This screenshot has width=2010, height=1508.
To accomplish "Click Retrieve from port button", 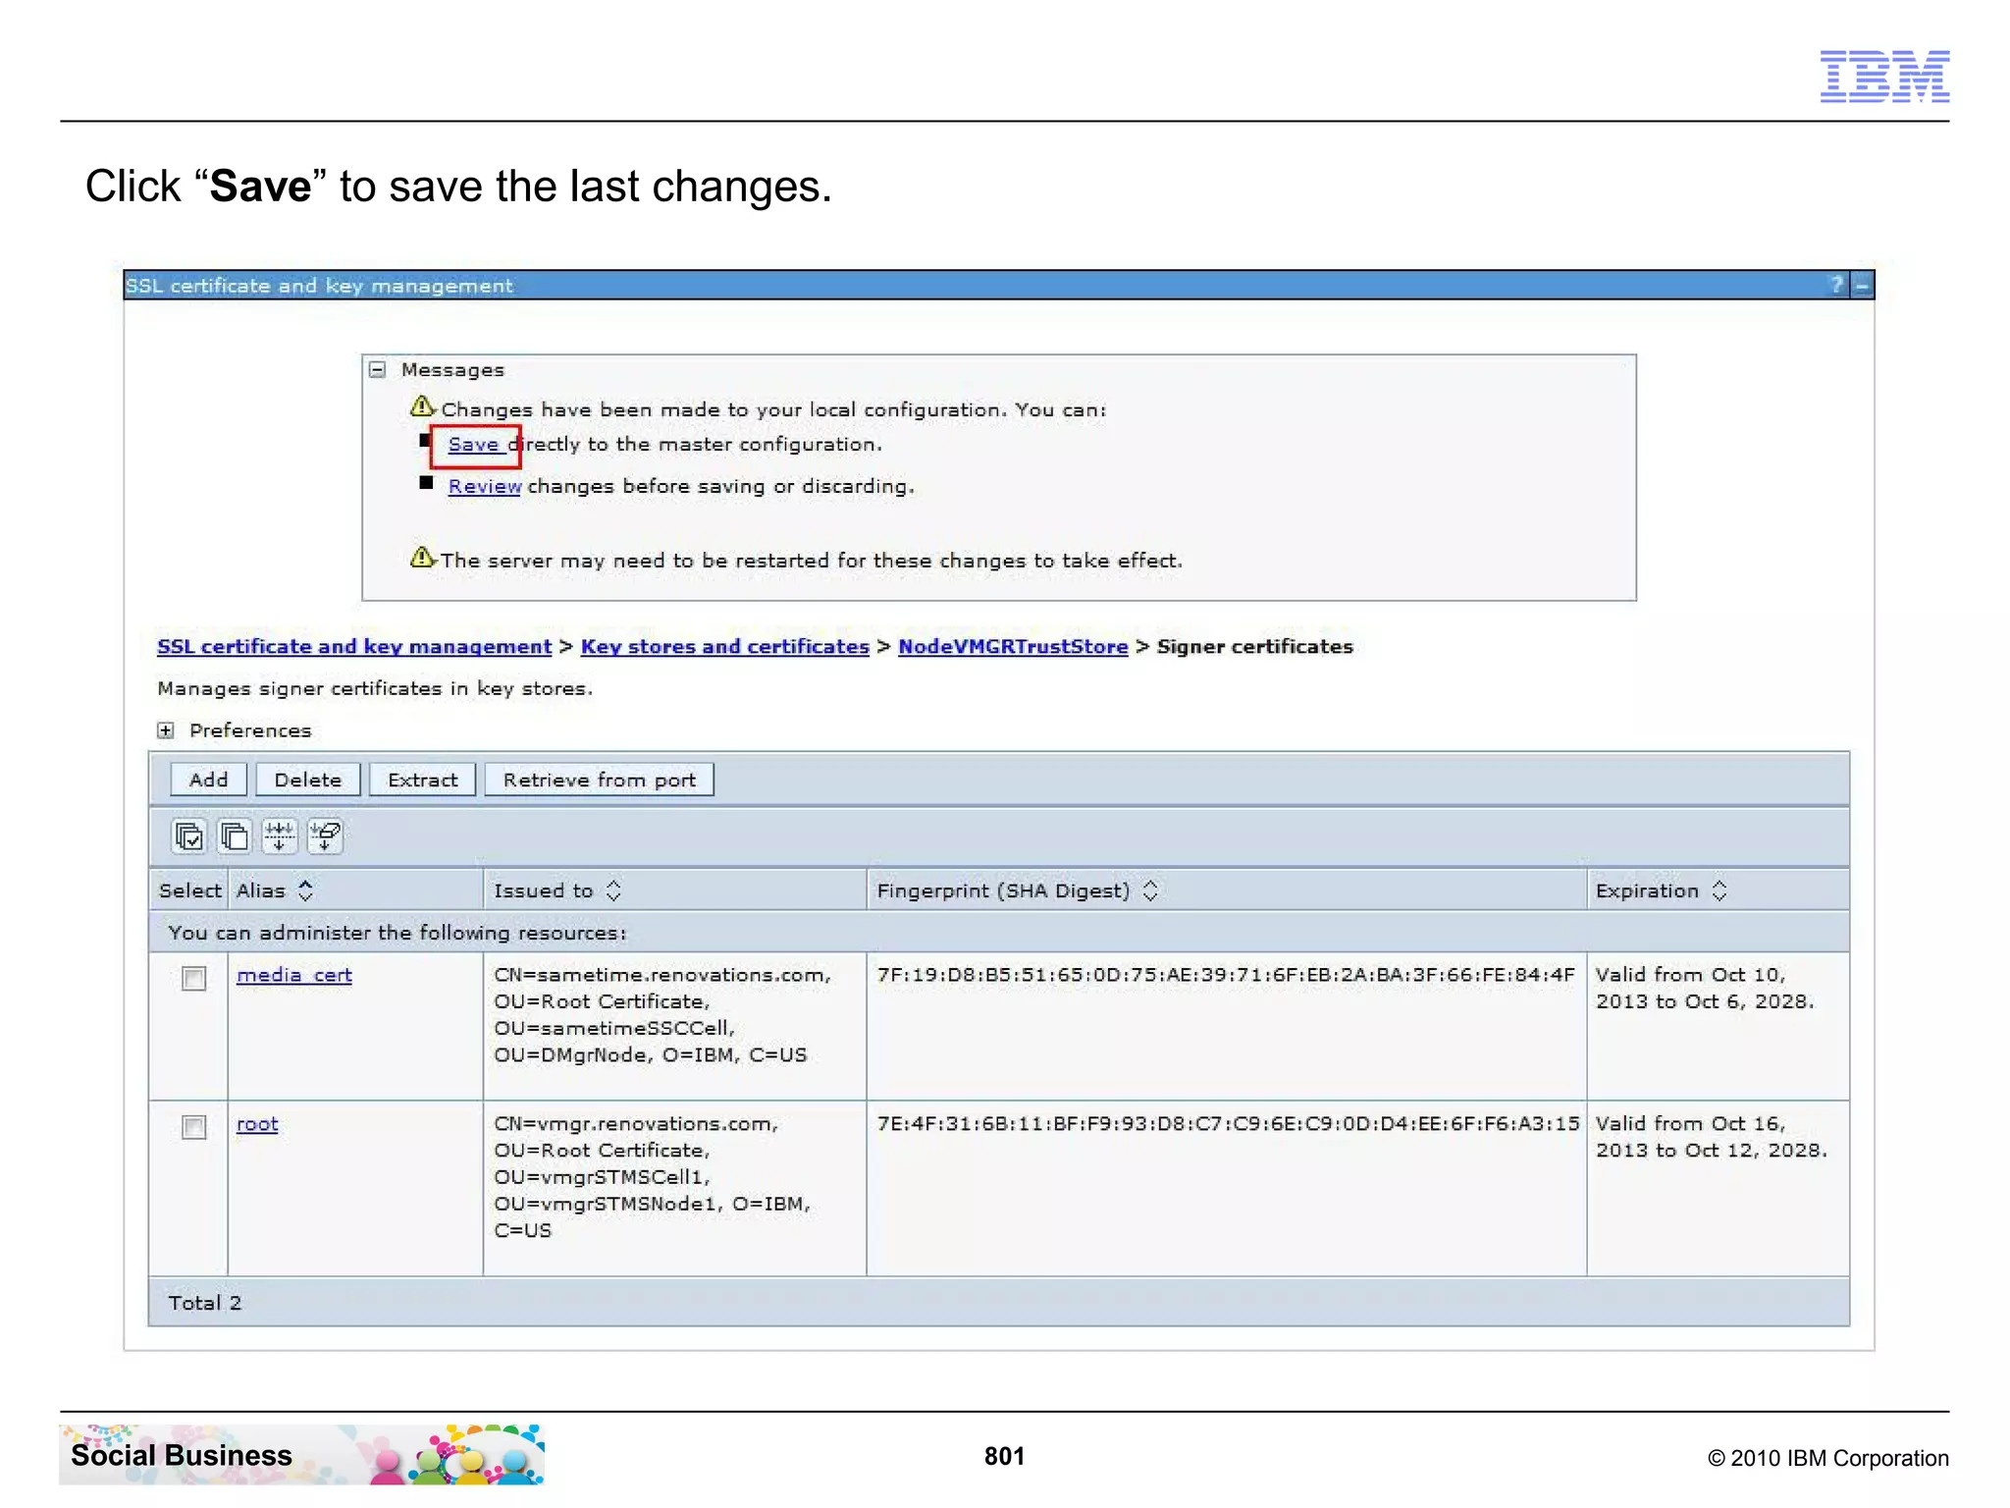I will pyautogui.click(x=599, y=780).
